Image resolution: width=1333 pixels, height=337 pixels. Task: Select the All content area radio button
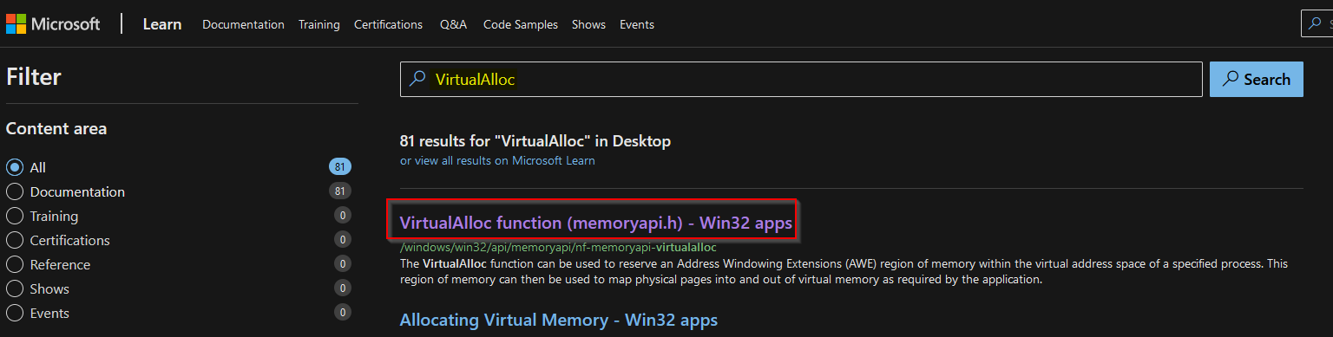(x=14, y=167)
